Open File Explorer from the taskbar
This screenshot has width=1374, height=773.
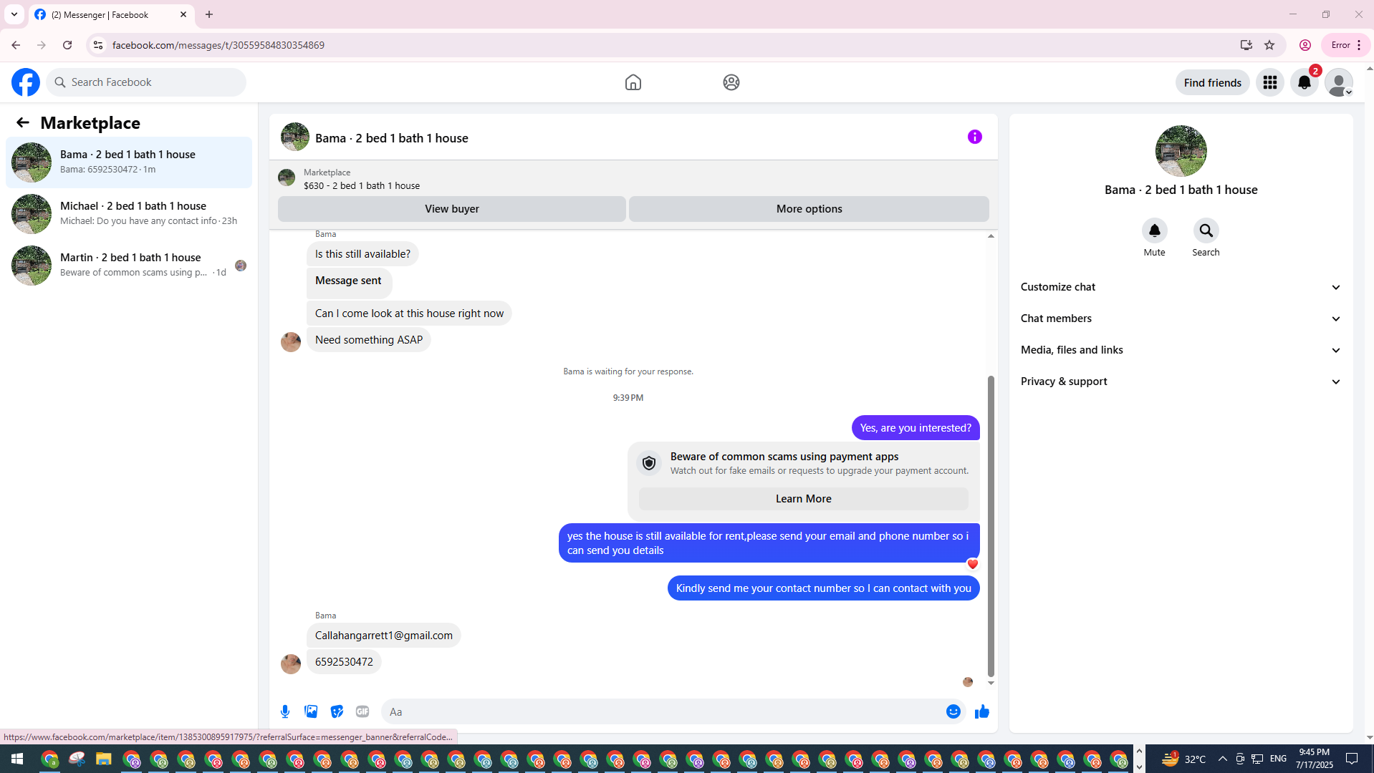click(x=104, y=759)
